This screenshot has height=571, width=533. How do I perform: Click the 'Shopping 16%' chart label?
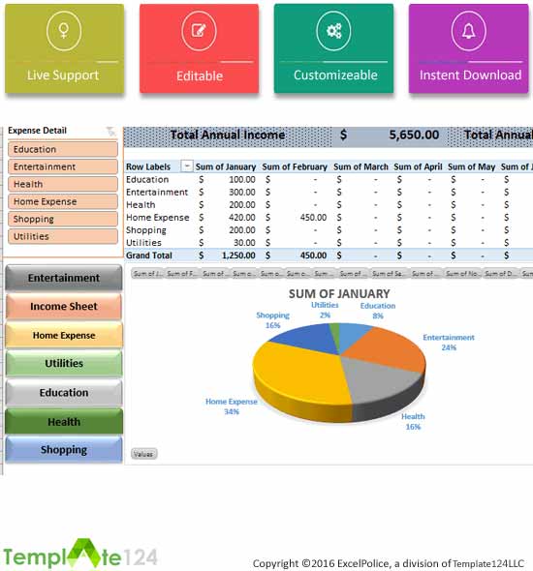click(x=272, y=320)
